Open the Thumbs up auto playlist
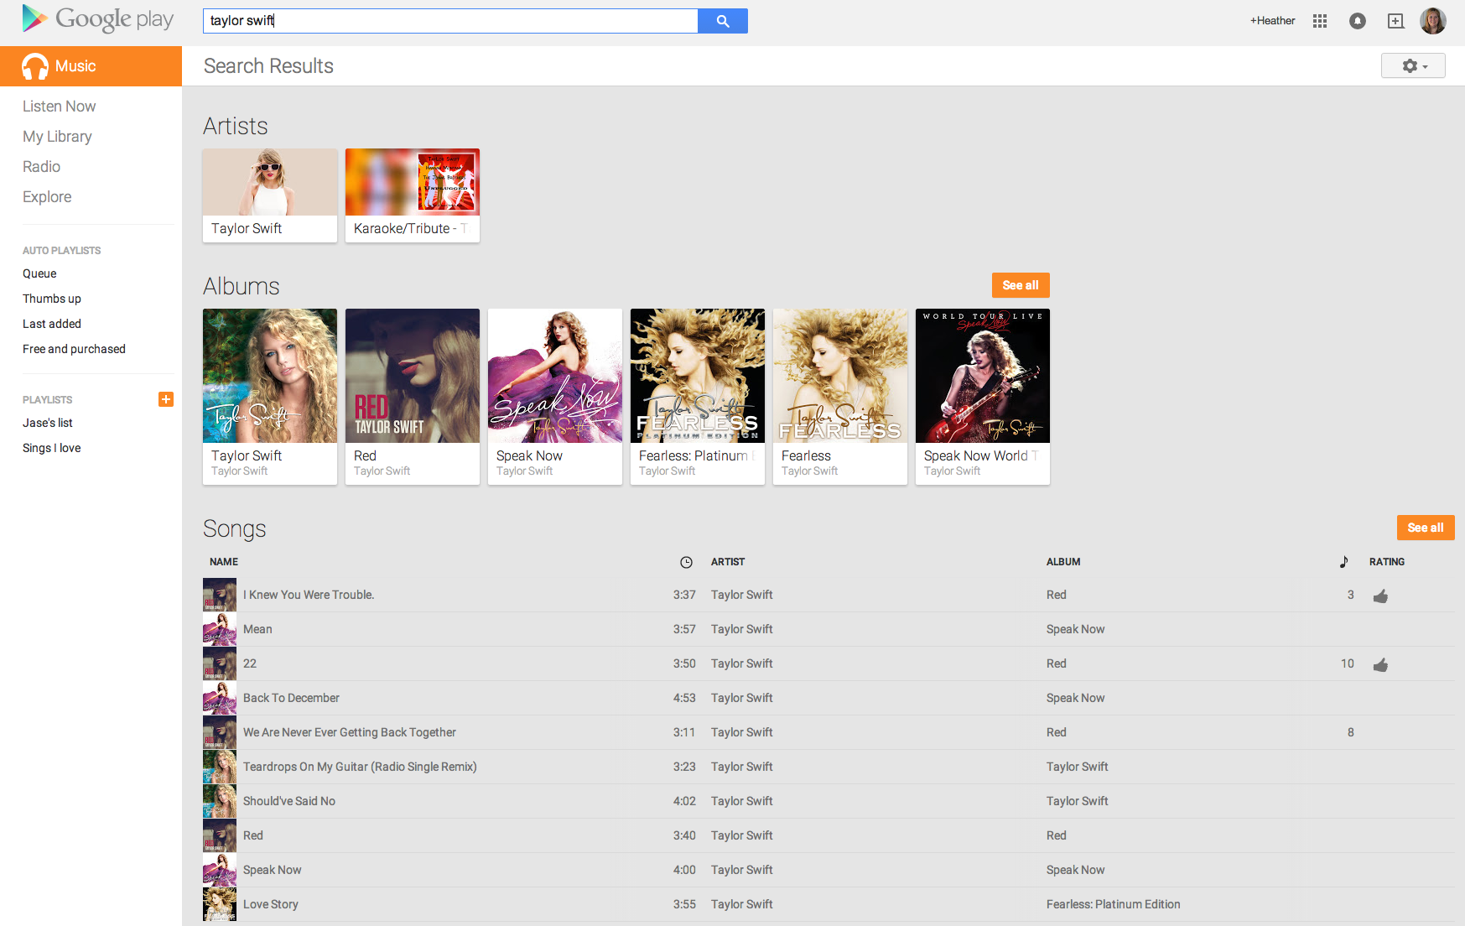Image resolution: width=1465 pixels, height=926 pixels. (x=52, y=299)
